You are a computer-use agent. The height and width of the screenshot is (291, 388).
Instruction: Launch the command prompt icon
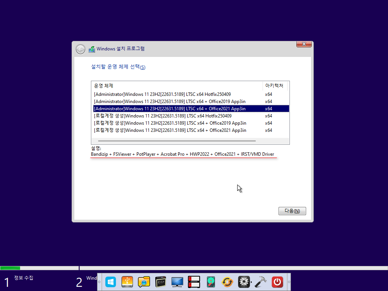point(161,282)
